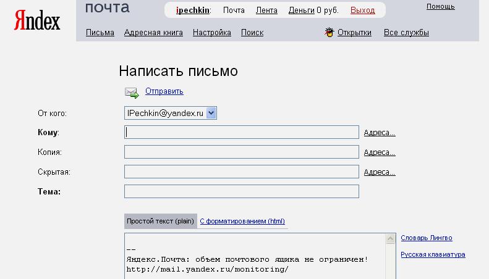Open Все службы link
This screenshot has height=279, width=489.
coord(406,32)
